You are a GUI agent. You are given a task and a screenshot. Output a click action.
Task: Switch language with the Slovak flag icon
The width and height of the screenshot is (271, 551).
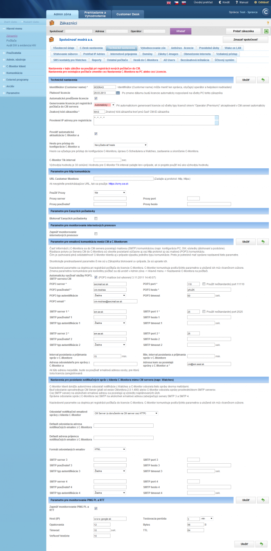184,3
